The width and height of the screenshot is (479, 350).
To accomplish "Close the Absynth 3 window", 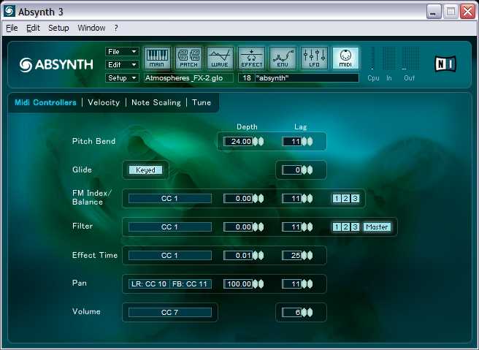I will coord(468,12).
